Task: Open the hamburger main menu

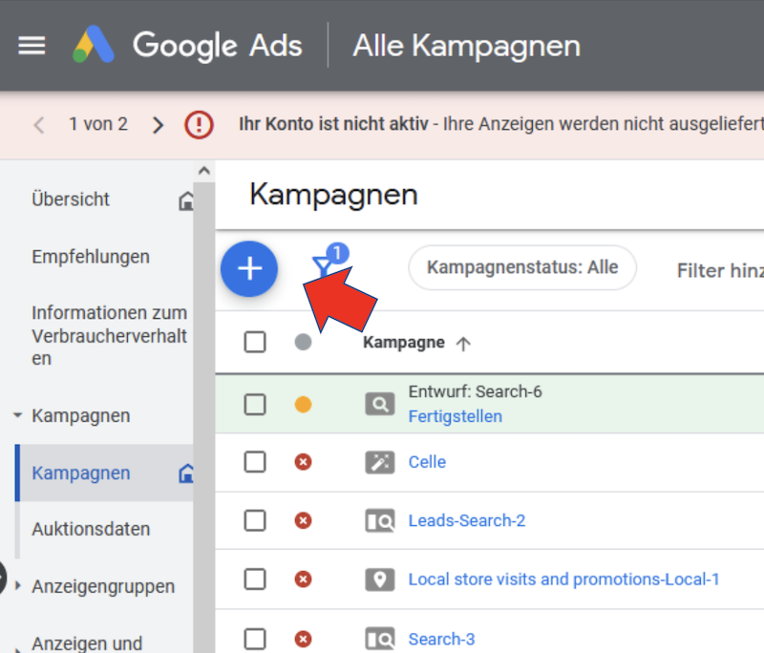Action: pos(32,46)
